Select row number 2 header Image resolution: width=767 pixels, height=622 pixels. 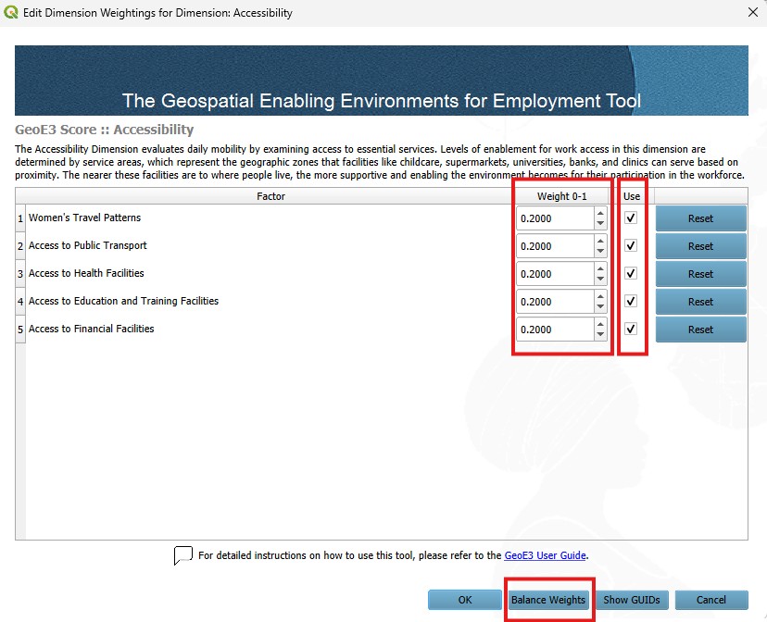20,246
